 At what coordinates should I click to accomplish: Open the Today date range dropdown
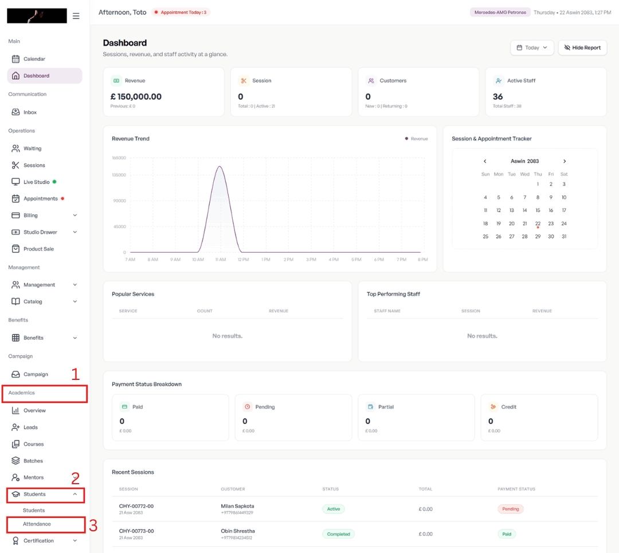[532, 48]
